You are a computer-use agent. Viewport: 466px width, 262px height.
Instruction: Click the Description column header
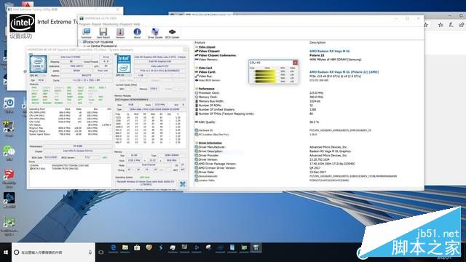pos(317,43)
